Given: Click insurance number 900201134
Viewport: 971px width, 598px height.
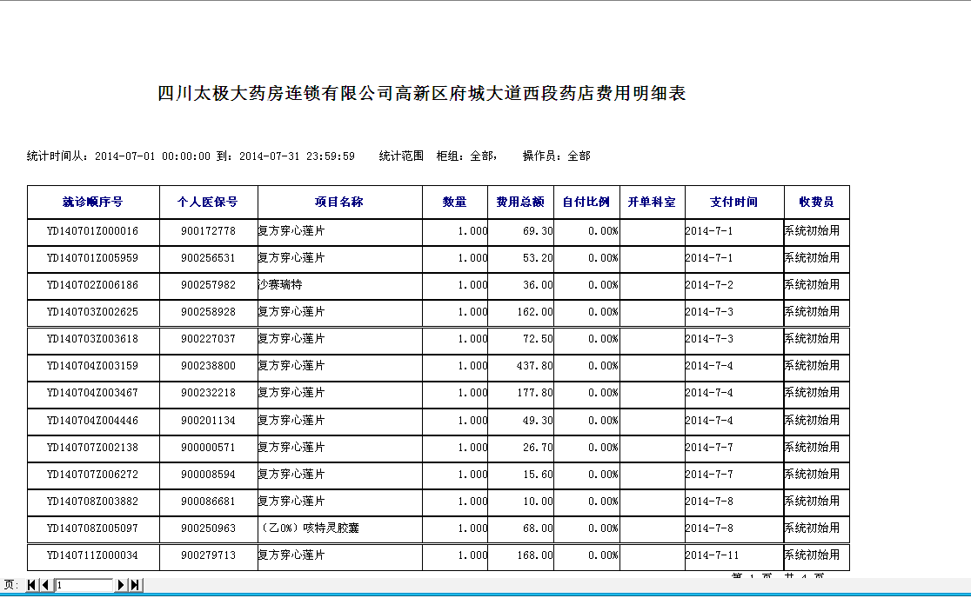Looking at the screenshot, I should [x=208, y=421].
